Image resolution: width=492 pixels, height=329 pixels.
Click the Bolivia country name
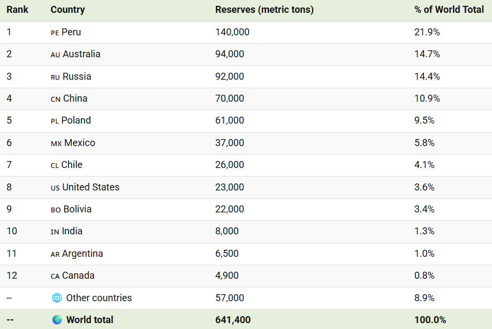77,209
